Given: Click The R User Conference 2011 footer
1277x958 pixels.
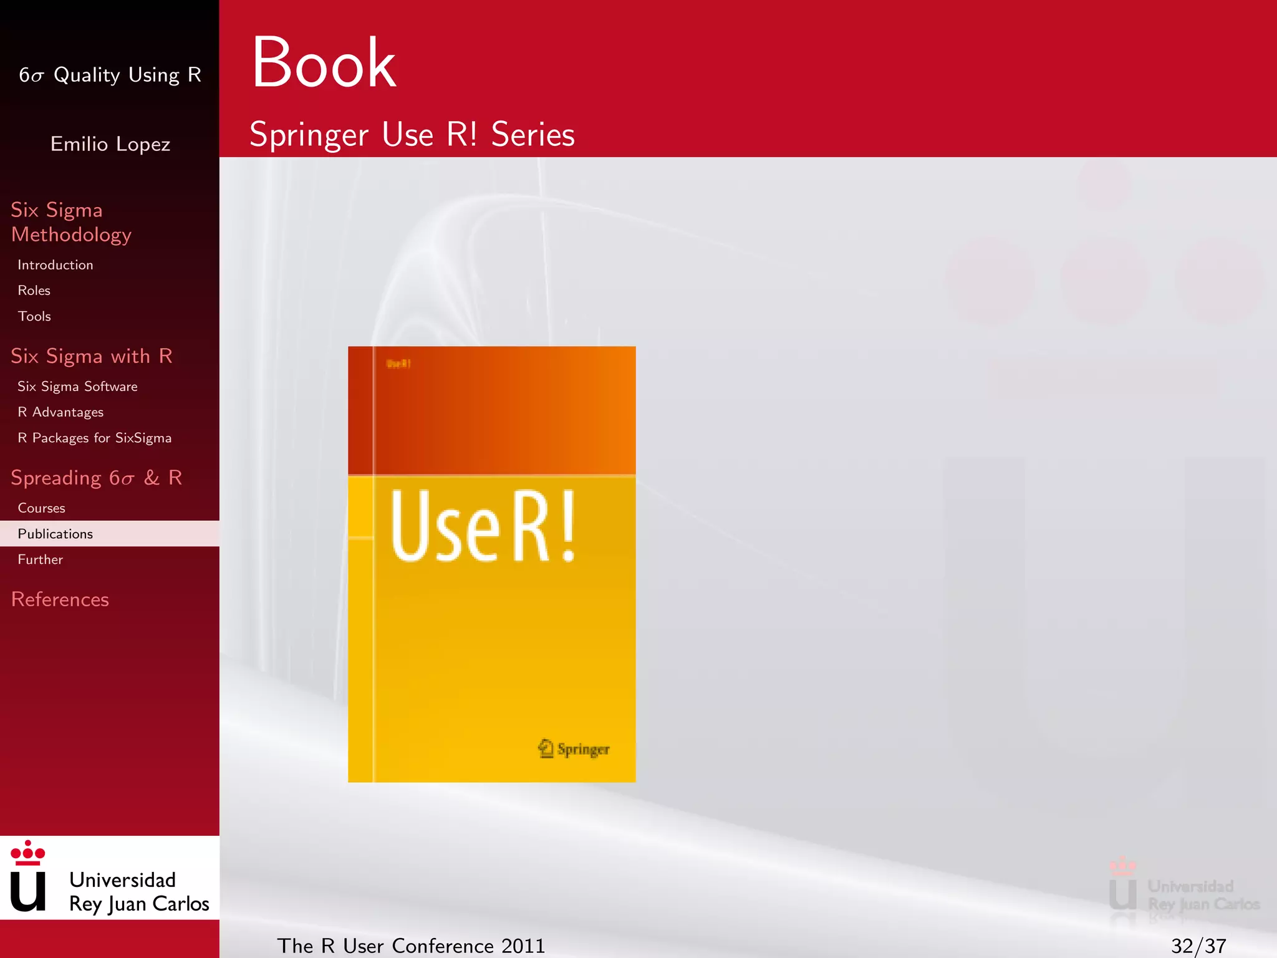Looking at the screenshot, I should coord(411,946).
